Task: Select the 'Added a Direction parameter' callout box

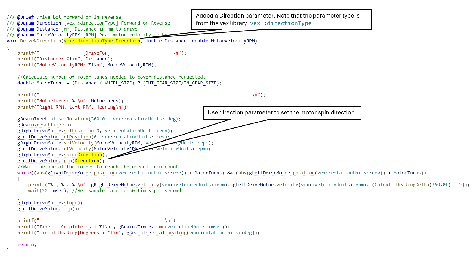Action: tap(281, 19)
